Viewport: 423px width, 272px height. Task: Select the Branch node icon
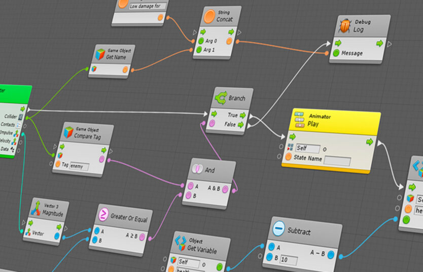221,97
